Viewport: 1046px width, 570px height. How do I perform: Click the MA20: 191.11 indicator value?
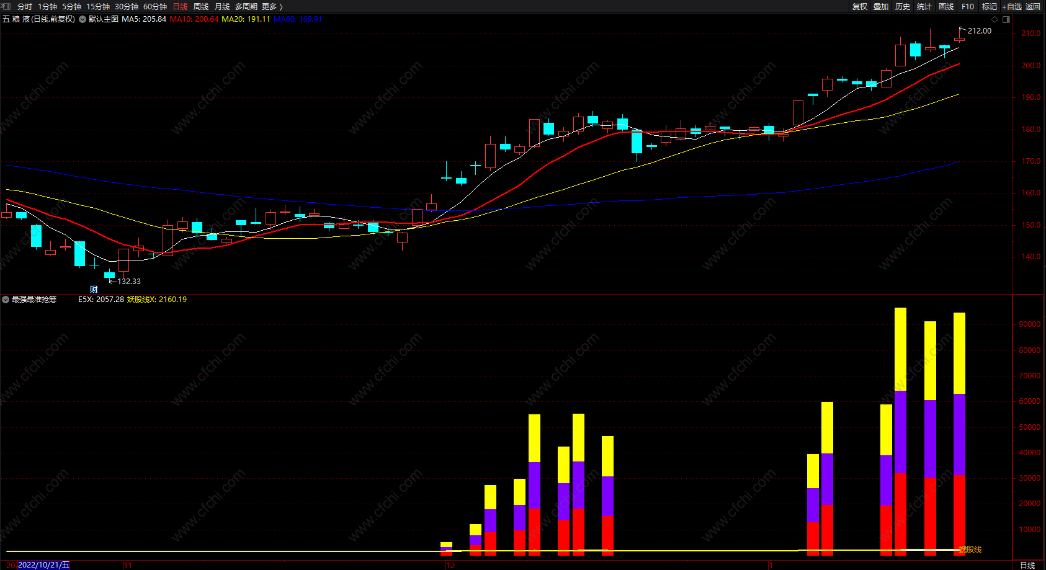pos(246,19)
